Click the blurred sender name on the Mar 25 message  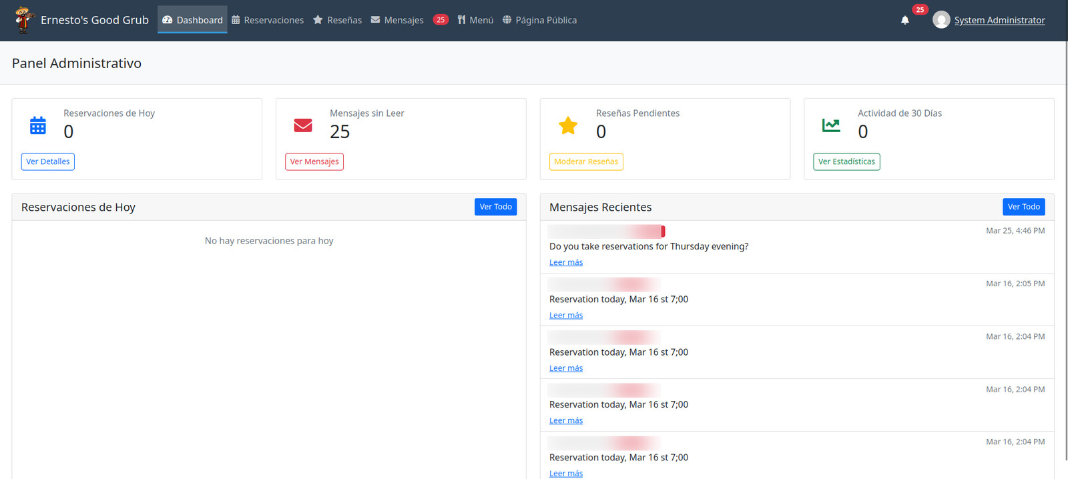[606, 231]
